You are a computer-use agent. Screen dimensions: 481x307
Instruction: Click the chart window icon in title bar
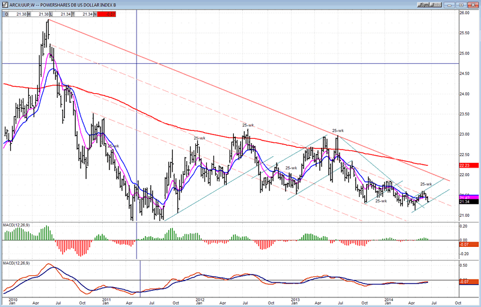[5, 4]
